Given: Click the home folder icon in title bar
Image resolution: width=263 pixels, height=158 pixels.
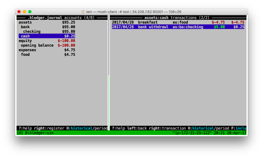Looking at the screenshot, I should (83, 12).
